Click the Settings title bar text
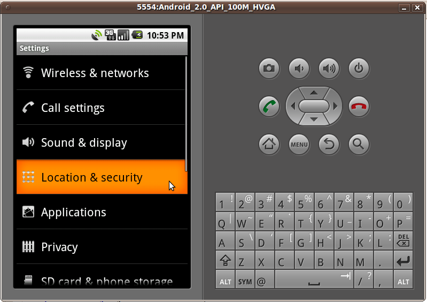Viewport: 427px width, 302px height. pyautogui.click(x=34, y=48)
